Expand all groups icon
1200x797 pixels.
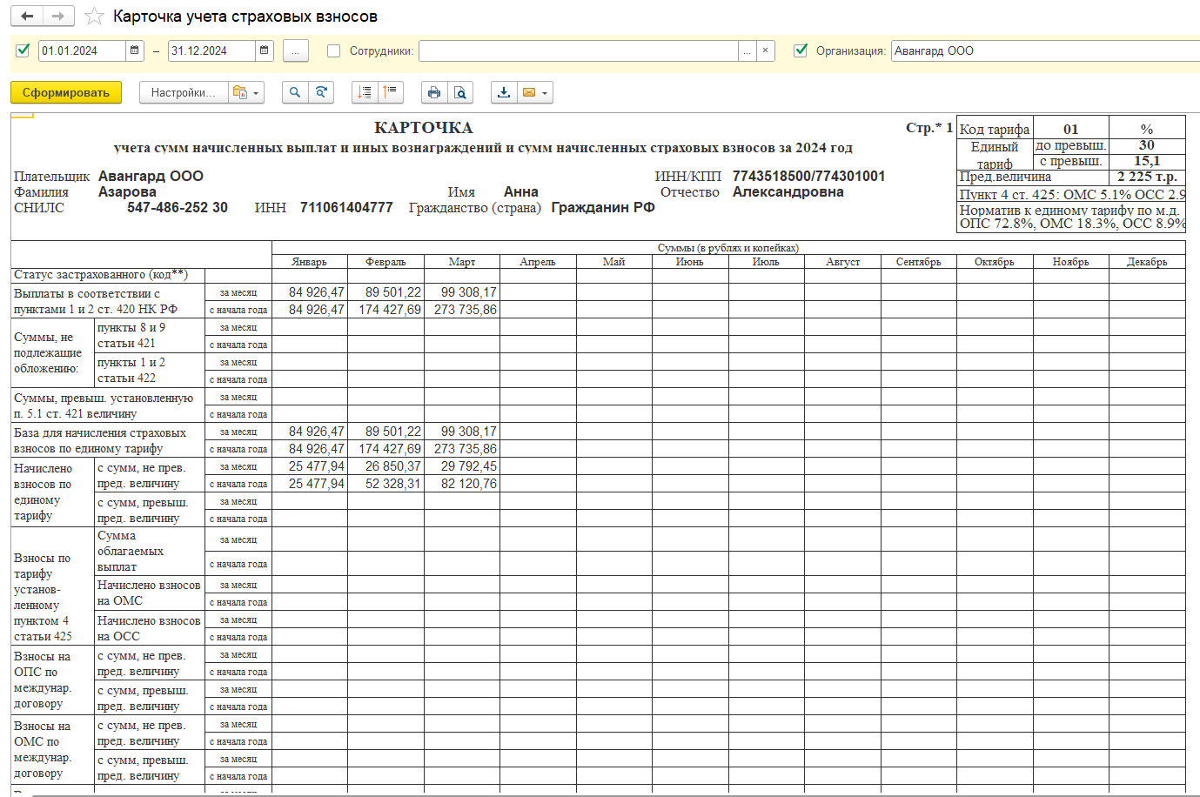pos(365,92)
